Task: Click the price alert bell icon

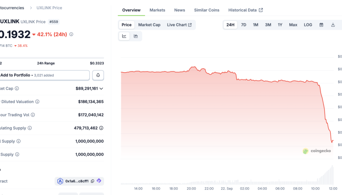Action: click(98, 75)
